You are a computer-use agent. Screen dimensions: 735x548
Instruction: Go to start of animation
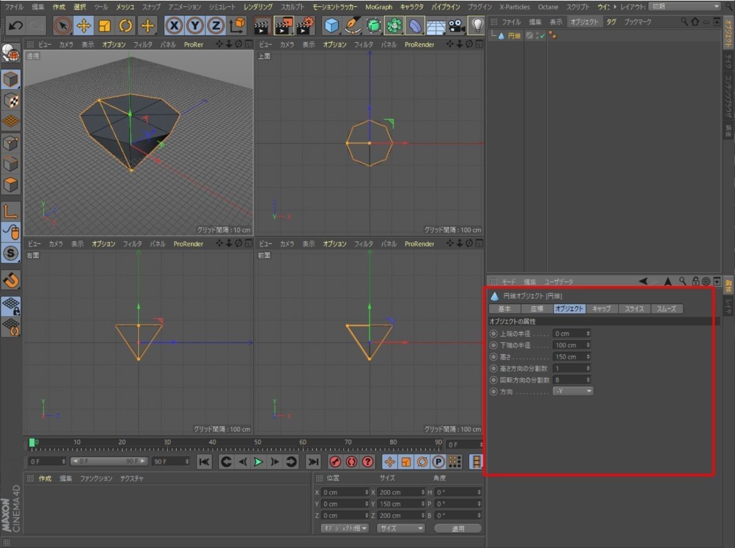[204, 462]
